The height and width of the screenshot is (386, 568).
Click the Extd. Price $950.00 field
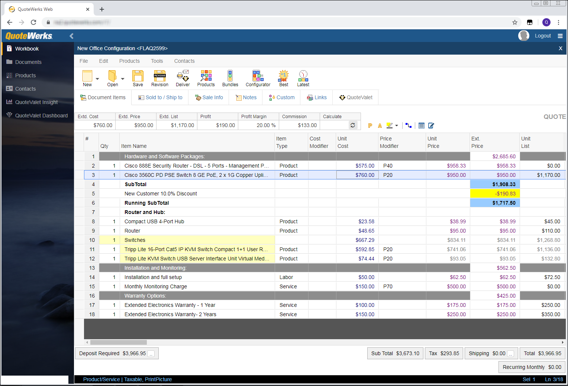coord(136,125)
